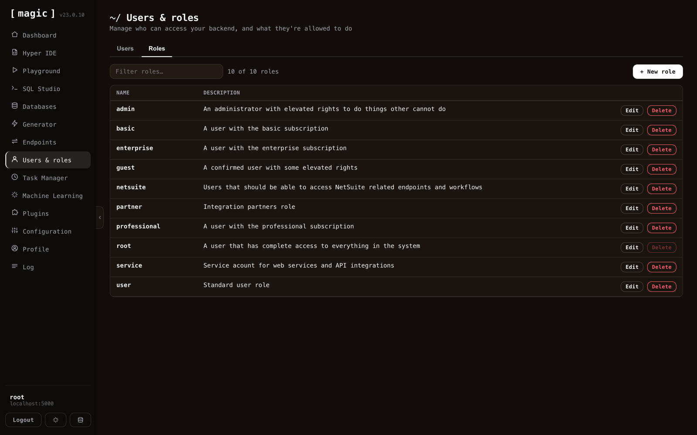
Task: Delete the netsuite role
Action: (x=662, y=189)
